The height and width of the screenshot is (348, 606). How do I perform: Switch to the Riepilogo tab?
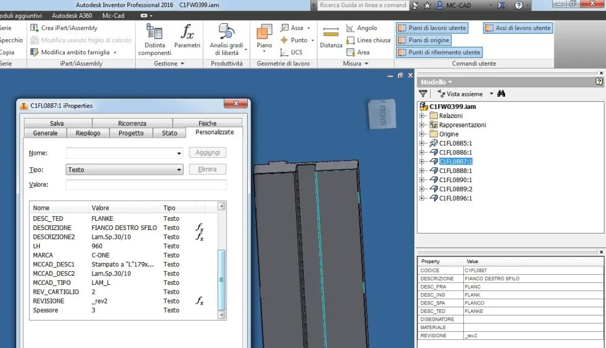88,133
